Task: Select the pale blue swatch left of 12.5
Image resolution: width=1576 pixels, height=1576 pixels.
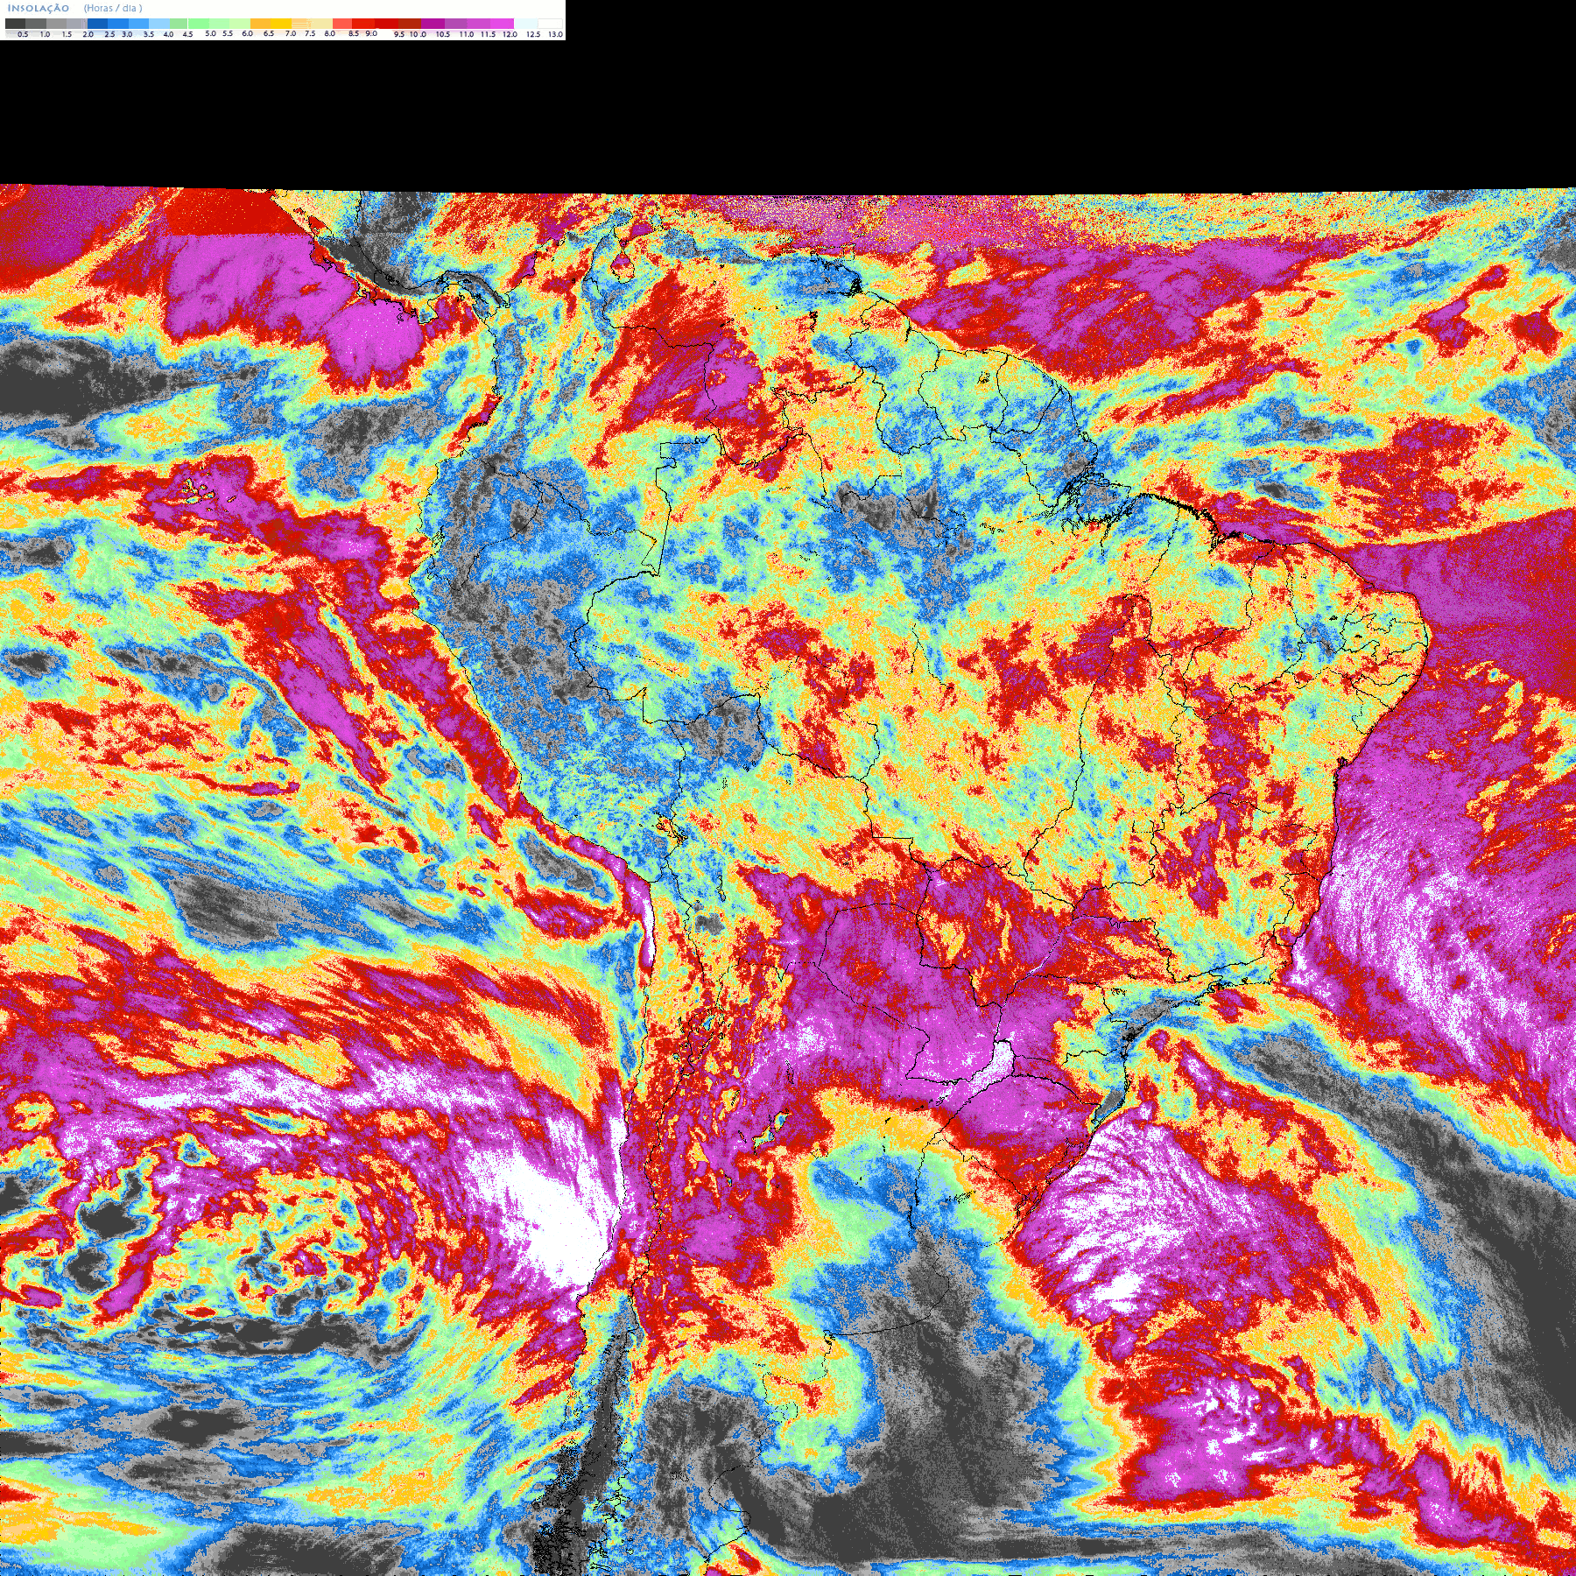Action: (x=526, y=24)
